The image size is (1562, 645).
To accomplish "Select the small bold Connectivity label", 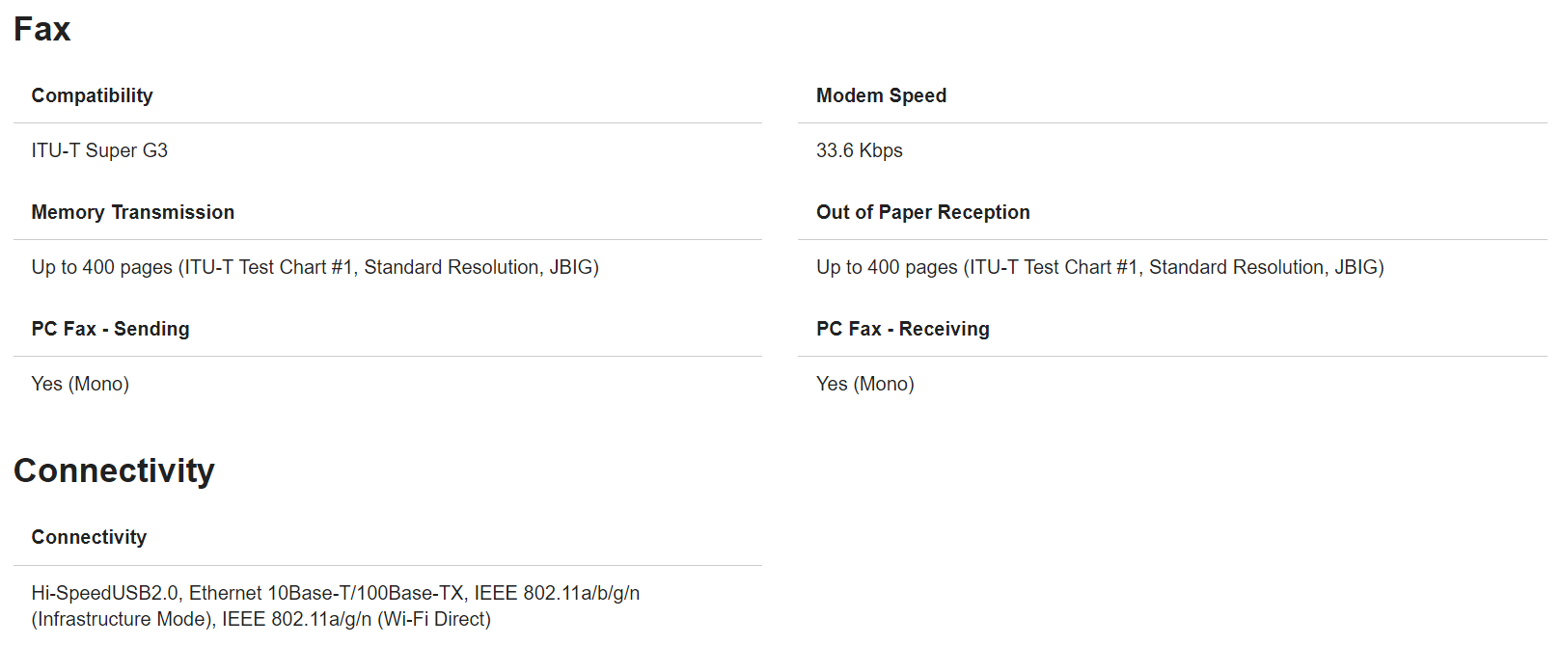I will [x=89, y=537].
